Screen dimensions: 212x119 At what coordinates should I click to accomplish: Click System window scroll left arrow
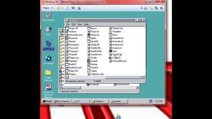(x=67, y=77)
